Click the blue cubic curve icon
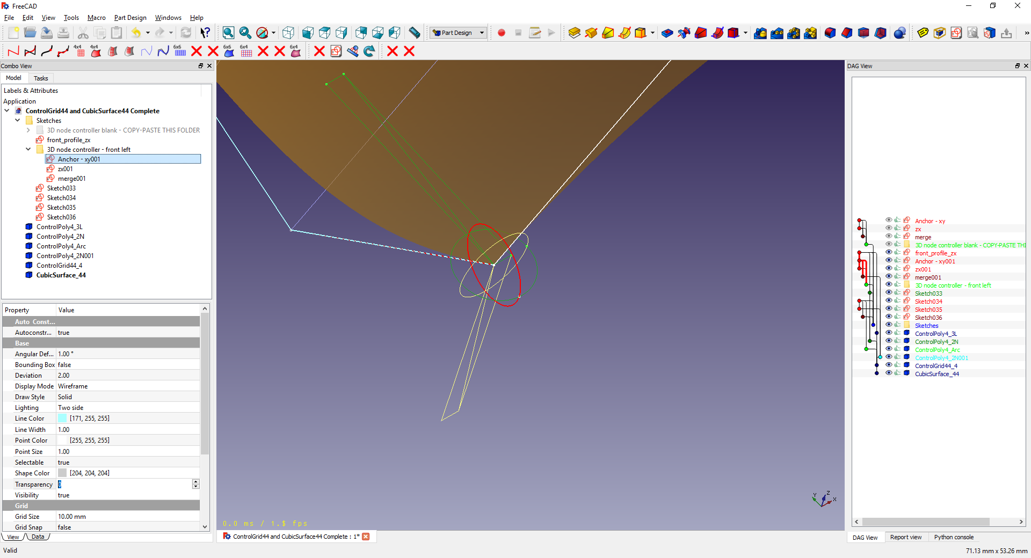Image resolution: width=1031 pixels, height=558 pixels. click(x=163, y=51)
